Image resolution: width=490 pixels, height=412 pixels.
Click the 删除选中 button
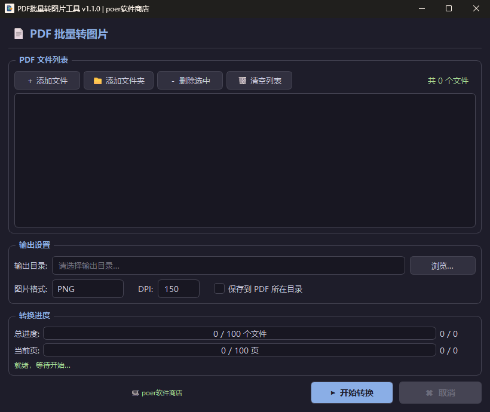pos(190,81)
